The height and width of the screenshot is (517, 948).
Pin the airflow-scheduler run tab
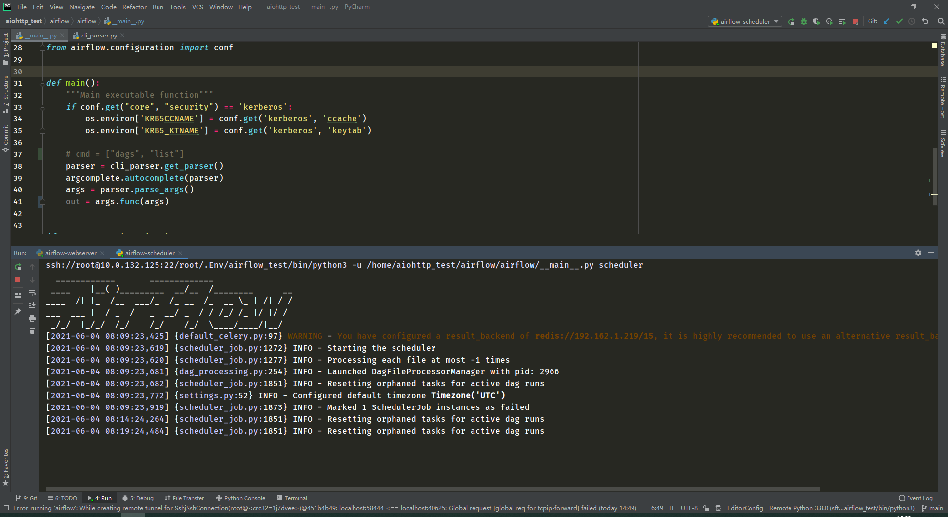pos(18,312)
